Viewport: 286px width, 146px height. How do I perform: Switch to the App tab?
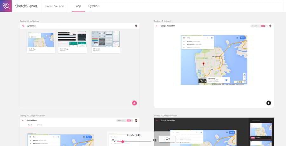(78, 6)
